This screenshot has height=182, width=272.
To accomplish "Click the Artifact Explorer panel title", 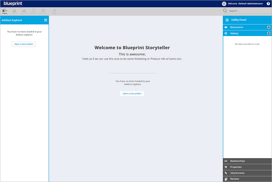I will 12,20.
